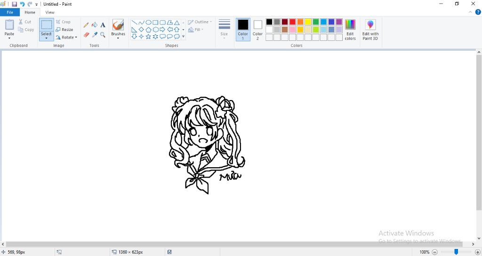Viewport: 482px width, 256px height.
Task: Select the Pencil tool
Action: coord(86,25)
